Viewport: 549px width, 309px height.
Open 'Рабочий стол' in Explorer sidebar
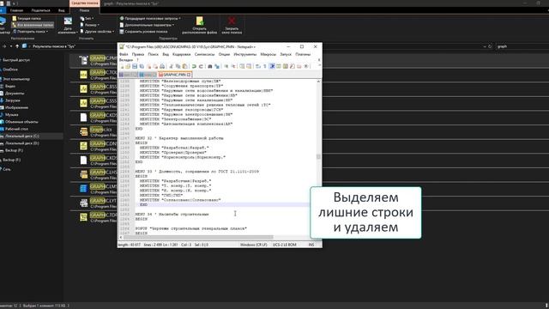click(16, 129)
